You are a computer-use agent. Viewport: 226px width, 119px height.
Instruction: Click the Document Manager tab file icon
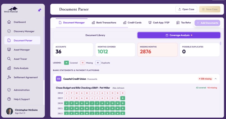(x=60, y=22)
